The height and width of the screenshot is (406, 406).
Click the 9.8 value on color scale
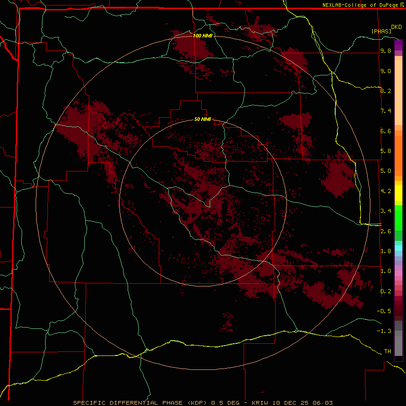(x=386, y=51)
